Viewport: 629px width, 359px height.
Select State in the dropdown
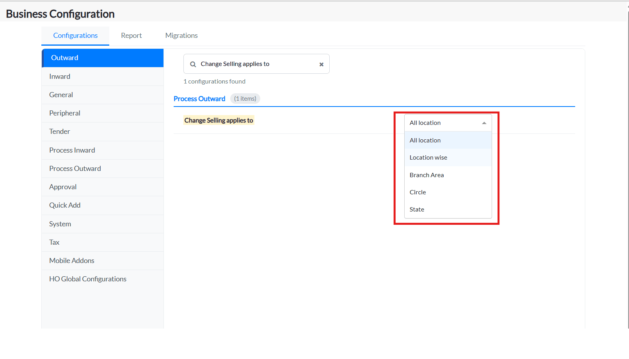(417, 210)
